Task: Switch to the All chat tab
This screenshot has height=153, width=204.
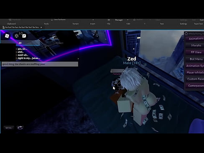Action: click(20, 43)
